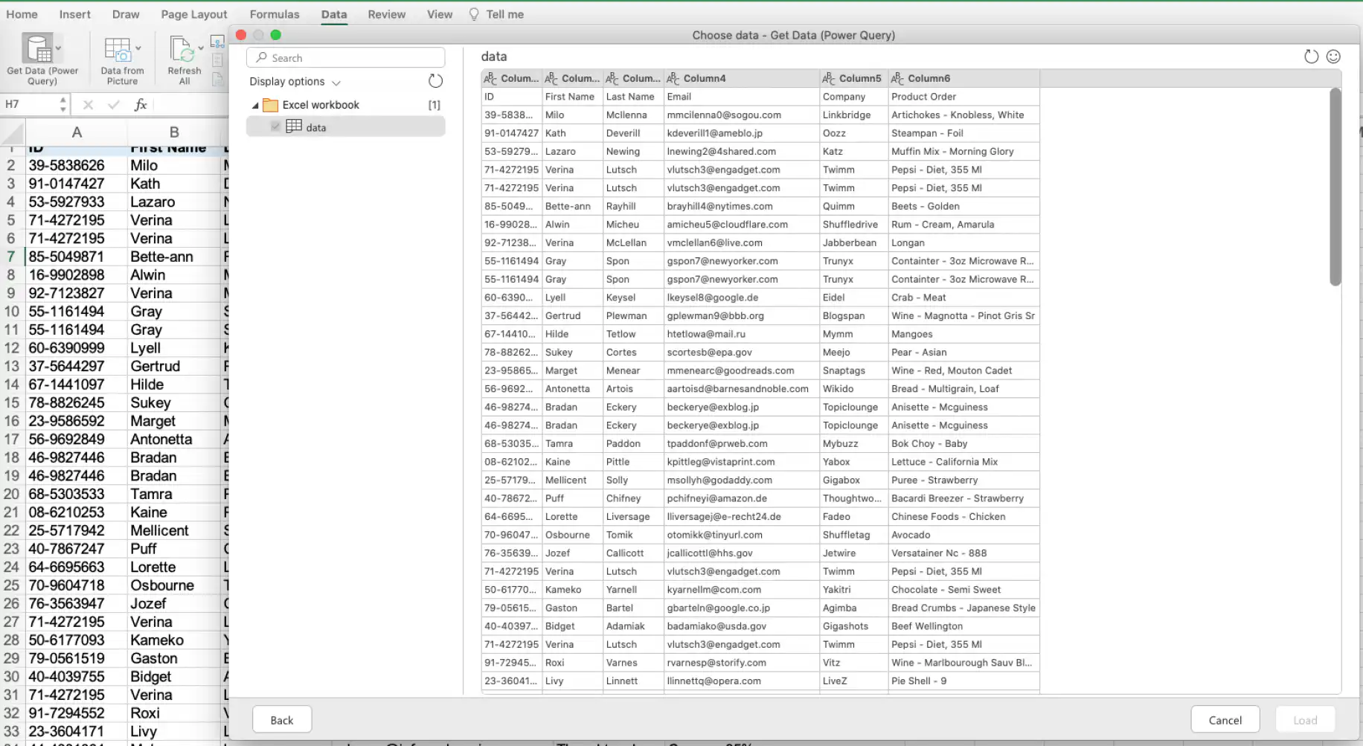Image resolution: width=1363 pixels, height=746 pixels.
Task: Click the preview vertical scrollbar
Action: [x=1335, y=186]
